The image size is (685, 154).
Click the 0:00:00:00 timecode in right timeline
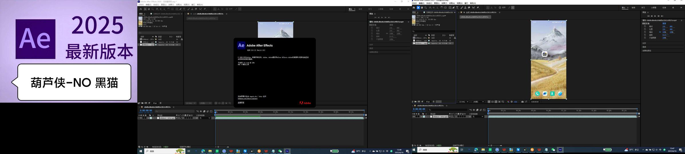(x=419, y=109)
